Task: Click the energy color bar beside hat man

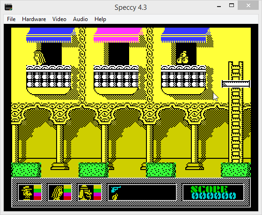Action: [37, 193]
